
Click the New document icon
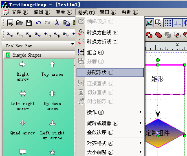tap(10, 23)
